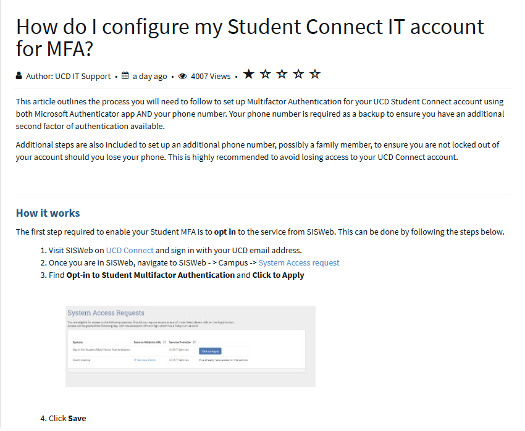
Task: Open the System Access request link
Action: (299, 262)
